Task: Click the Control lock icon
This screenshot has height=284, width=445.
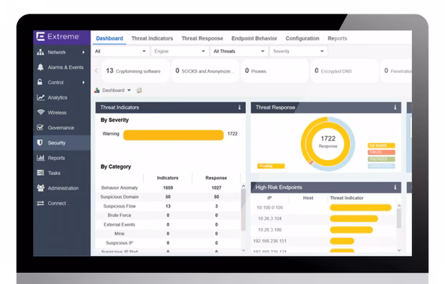Action: point(40,82)
